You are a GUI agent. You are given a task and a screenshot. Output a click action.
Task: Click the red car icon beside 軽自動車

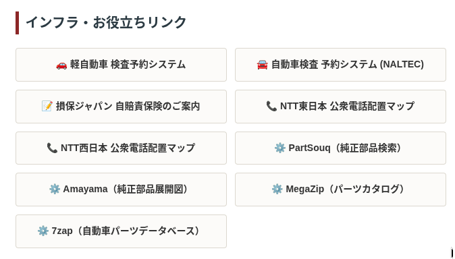click(61, 65)
